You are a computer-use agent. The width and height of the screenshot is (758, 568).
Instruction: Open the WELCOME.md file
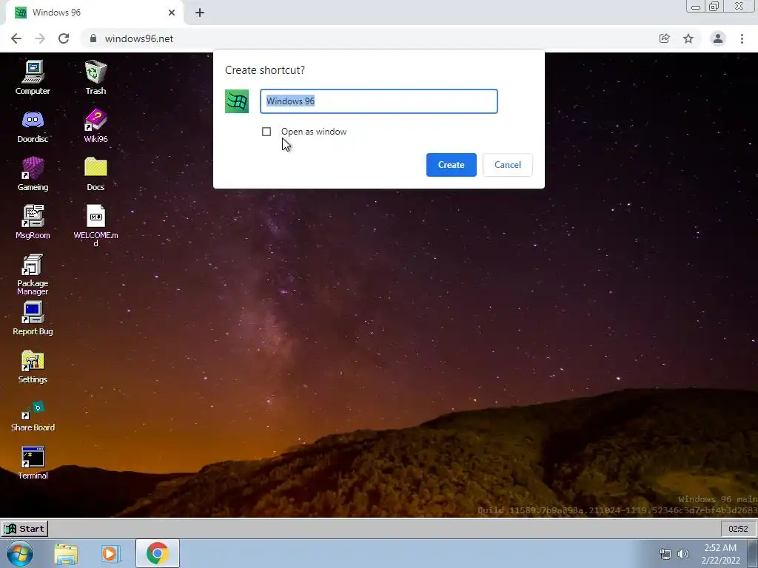click(x=95, y=226)
